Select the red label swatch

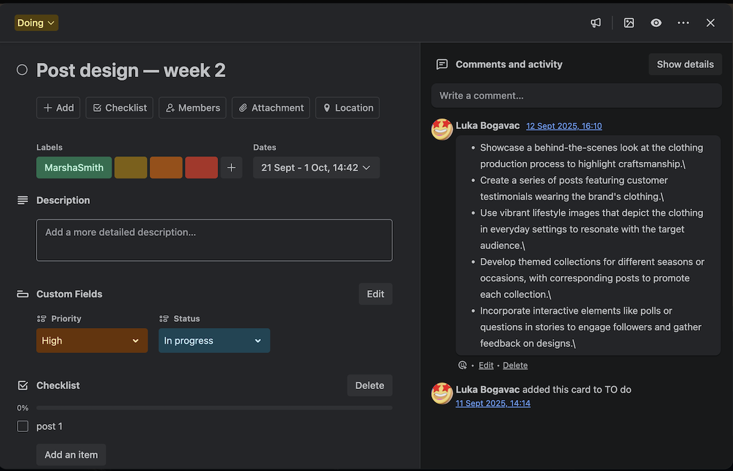point(202,167)
